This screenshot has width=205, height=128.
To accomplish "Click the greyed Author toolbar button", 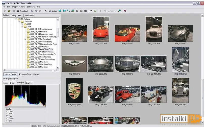I will (112, 11).
